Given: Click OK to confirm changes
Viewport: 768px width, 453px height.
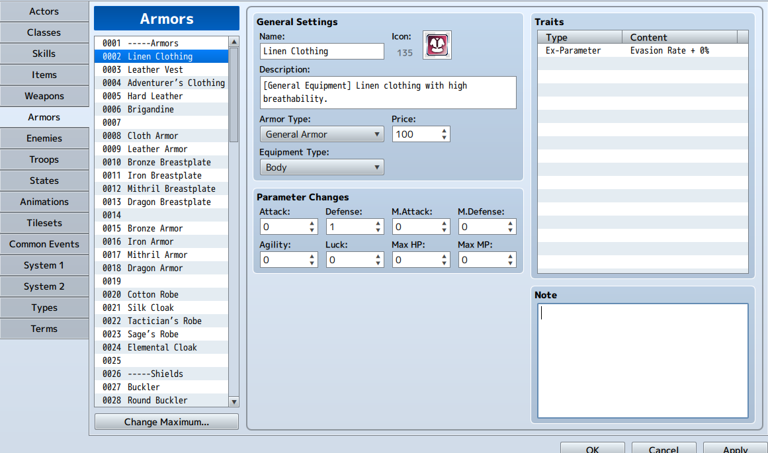Looking at the screenshot, I should tap(592, 449).
